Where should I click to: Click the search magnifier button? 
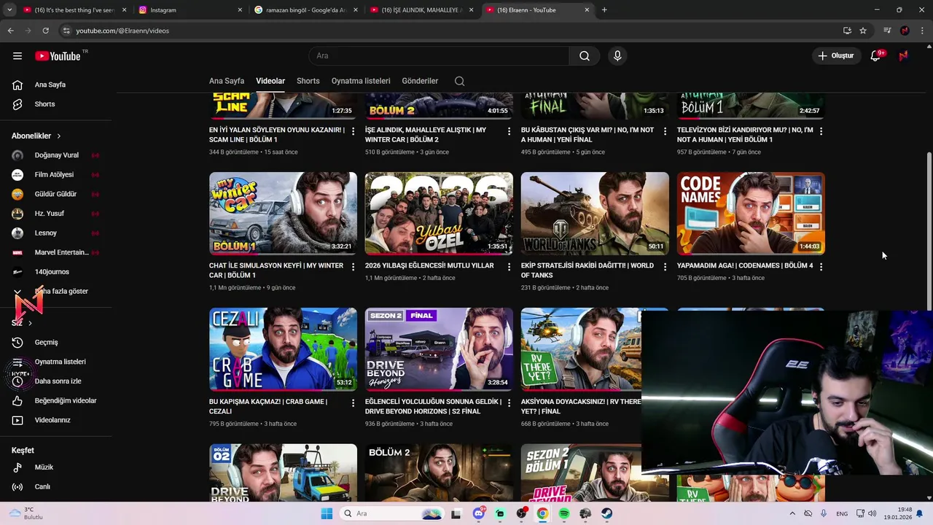tap(585, 56)
